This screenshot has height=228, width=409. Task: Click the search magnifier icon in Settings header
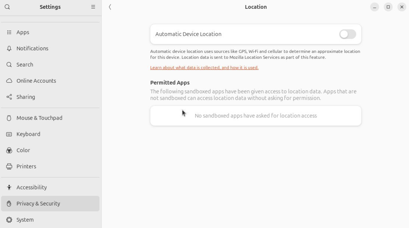7,7
